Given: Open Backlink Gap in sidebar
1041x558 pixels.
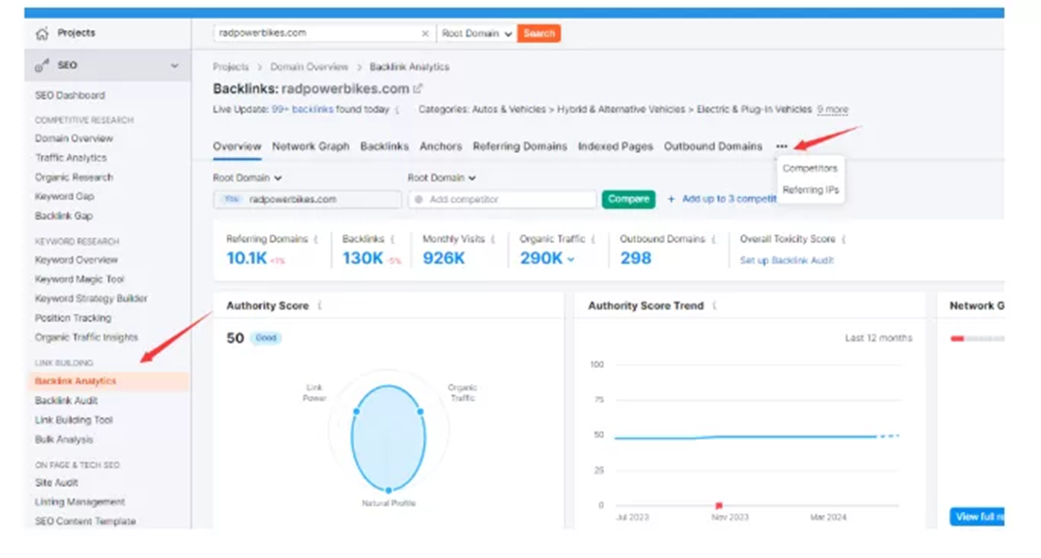Looking at the screenshot, I should tap(63, 216).
